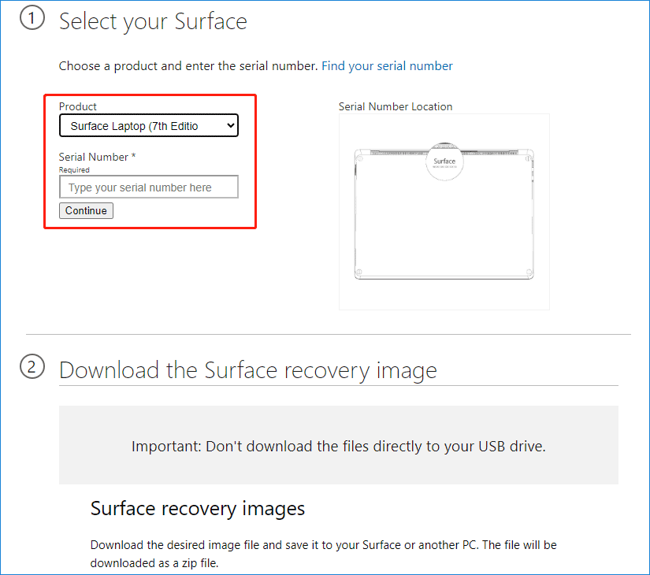Click the Surface recovery images subheading

[x=198, y=508]
